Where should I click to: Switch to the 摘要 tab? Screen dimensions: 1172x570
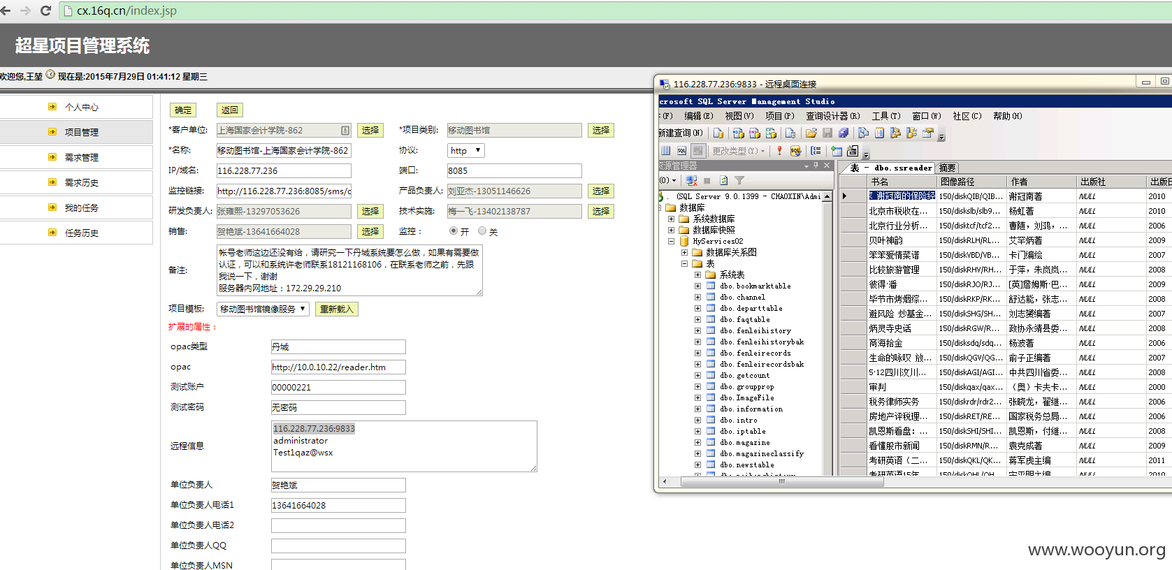tap(947, 168)
